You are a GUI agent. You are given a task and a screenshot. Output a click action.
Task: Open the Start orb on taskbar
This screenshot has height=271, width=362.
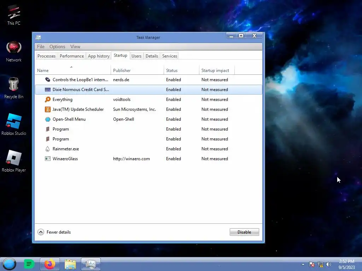[10, 264]
